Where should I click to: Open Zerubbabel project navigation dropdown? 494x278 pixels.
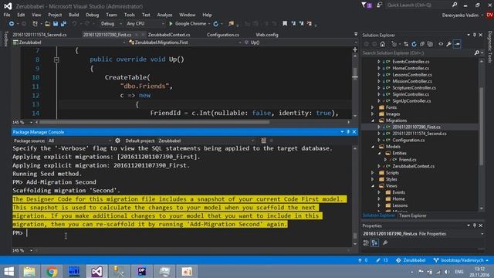[69, 42]
